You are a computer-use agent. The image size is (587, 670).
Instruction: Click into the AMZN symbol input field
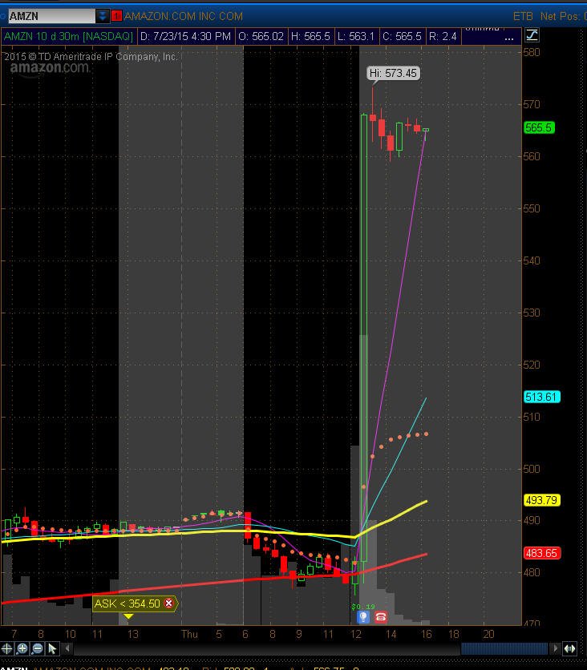[x=52, y=16]
